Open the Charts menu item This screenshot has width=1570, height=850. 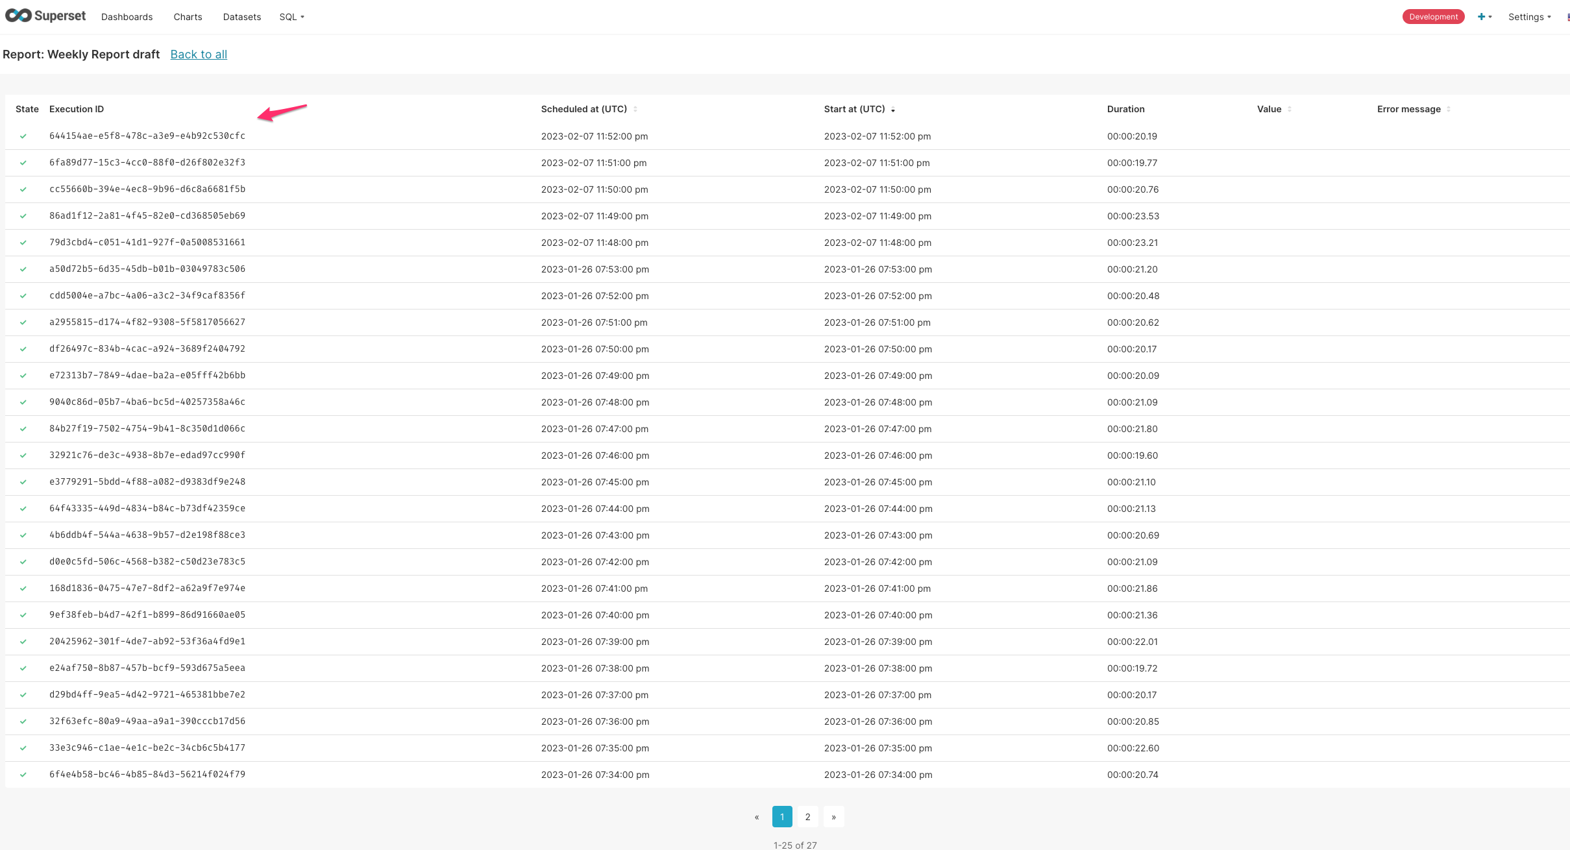pyautogui.click(x=188, y=17)
